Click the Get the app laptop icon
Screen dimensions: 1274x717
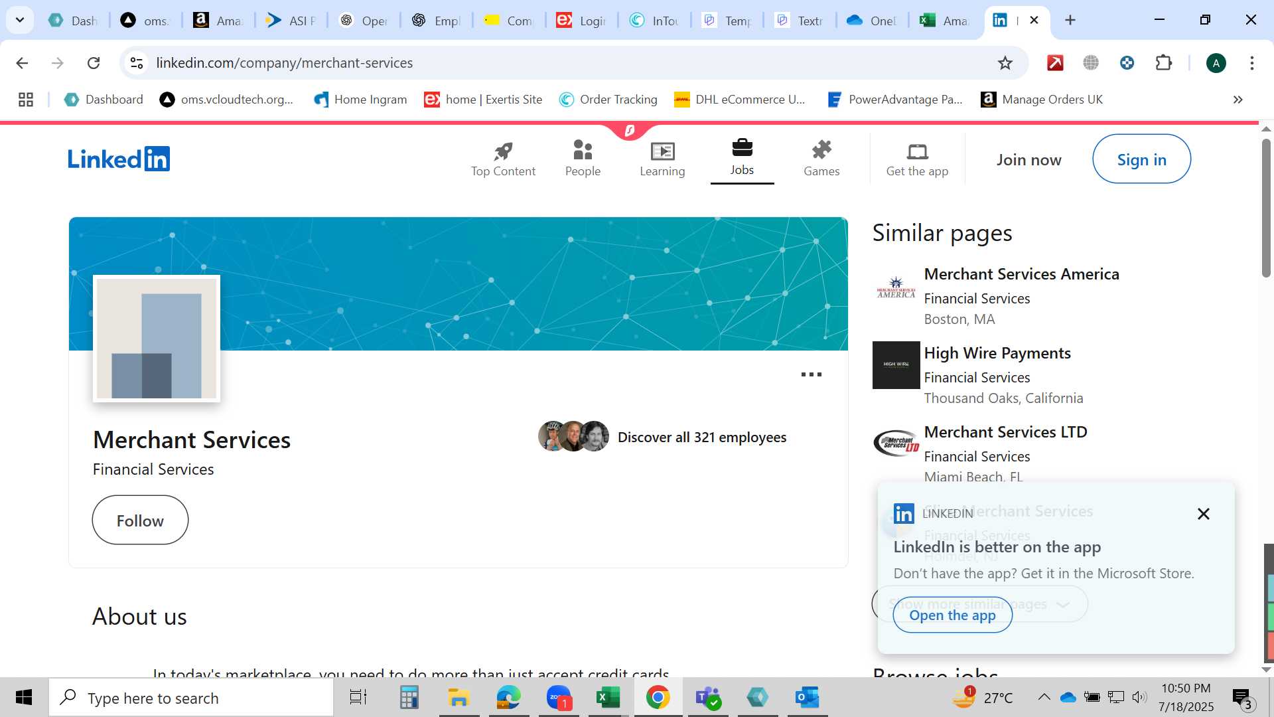coord(917,152)
